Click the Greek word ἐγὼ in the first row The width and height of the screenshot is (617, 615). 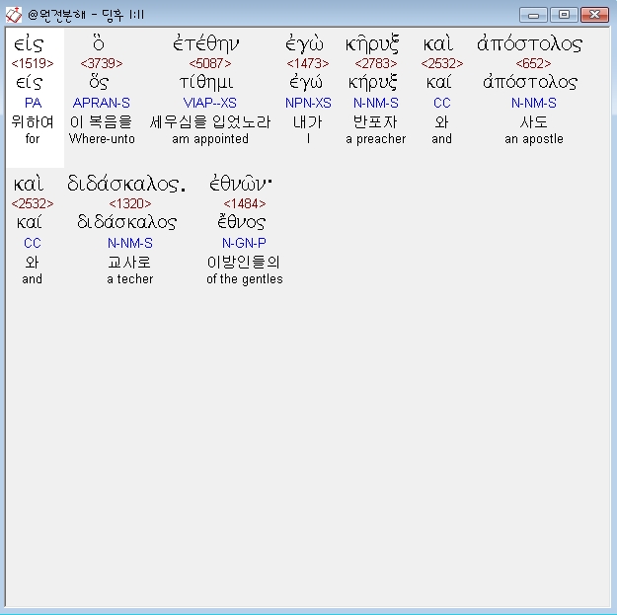[x=304, y=43]
